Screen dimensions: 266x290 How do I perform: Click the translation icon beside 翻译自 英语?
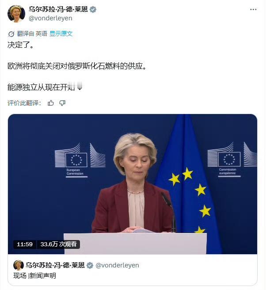click(x=11, y=34)
